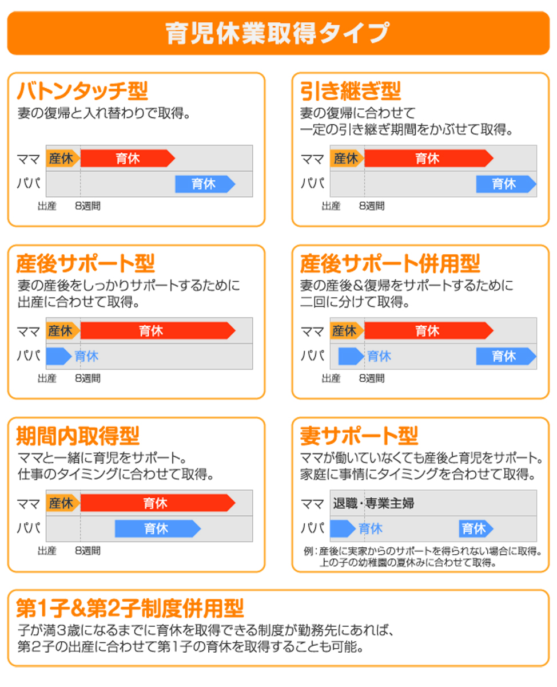The height and width of the screenshot is (687, 557).
Task: Select orange 産休 arrow in 産後サポート型 chart
Action: [62, 330]
